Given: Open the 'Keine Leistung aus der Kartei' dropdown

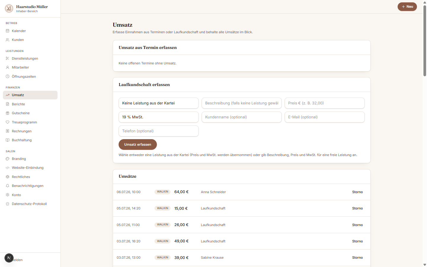Looking at the screenshot, I should pos(159,103).
